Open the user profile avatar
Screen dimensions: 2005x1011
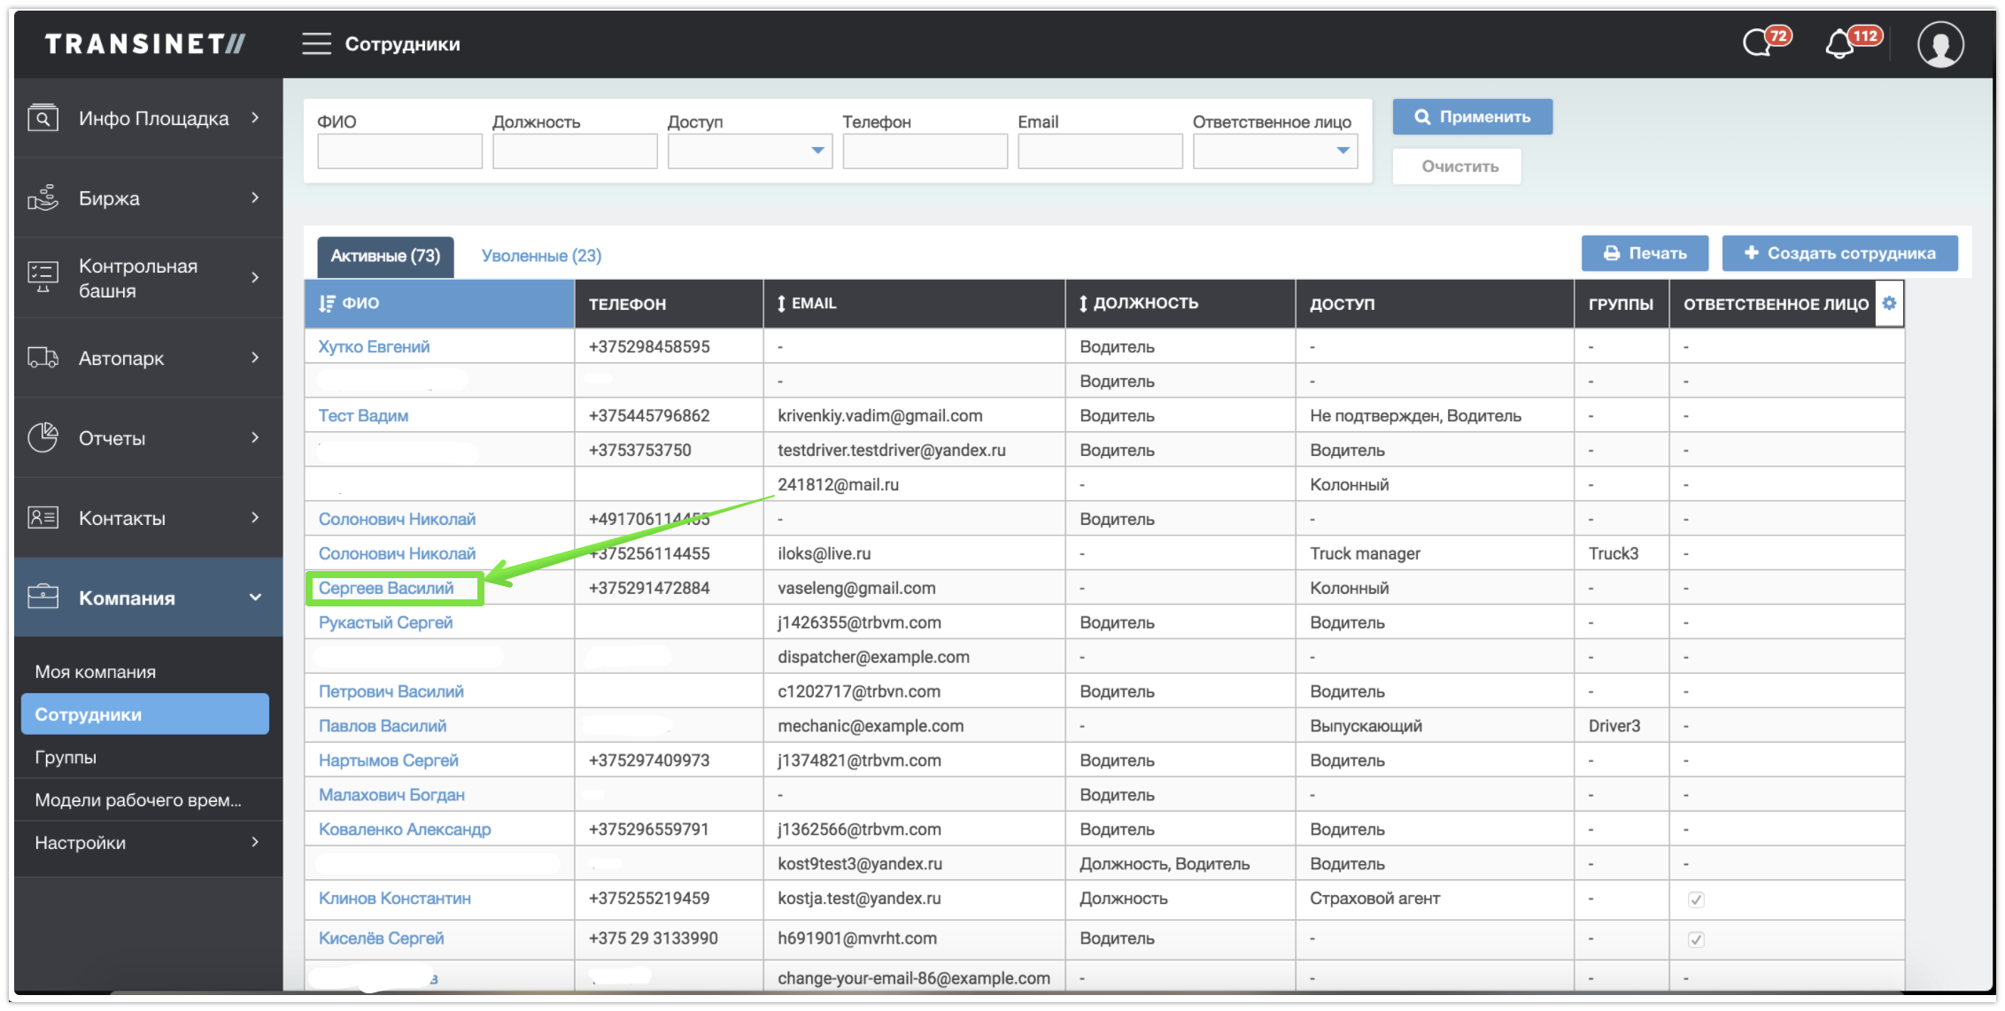(1940, 43)
